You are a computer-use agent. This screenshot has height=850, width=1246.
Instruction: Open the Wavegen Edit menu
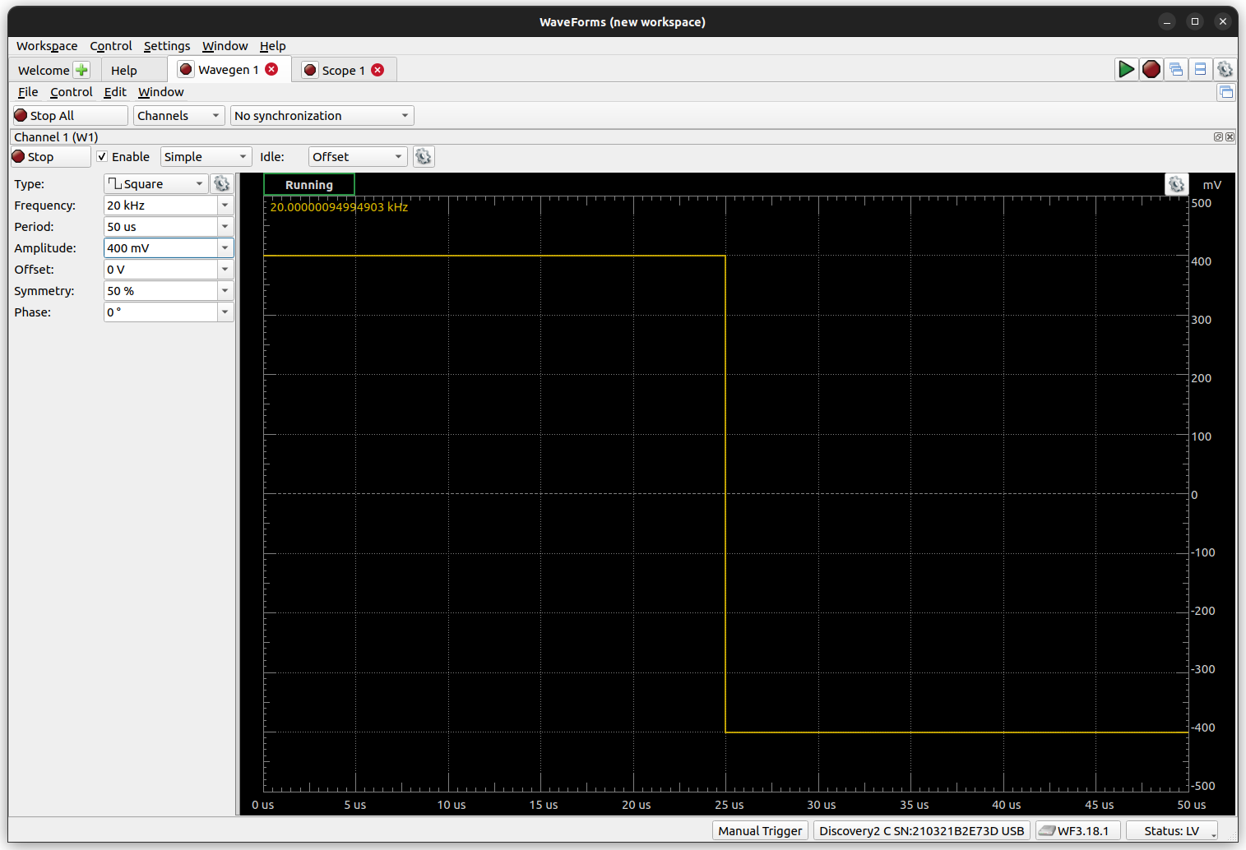115,92
